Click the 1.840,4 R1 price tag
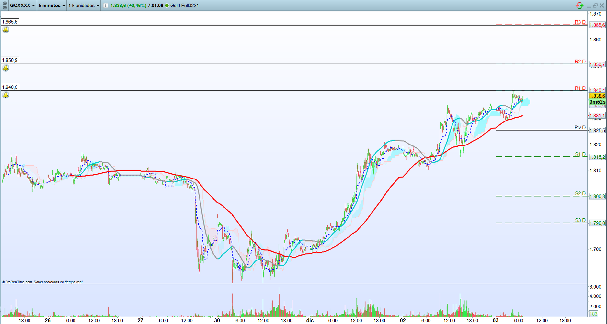Screen dimensions: 607x324 point(597,90)
